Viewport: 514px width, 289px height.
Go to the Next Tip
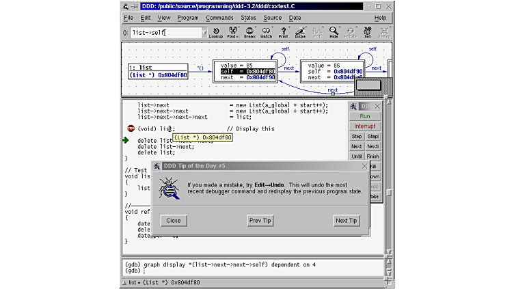(x=346, y=221)
